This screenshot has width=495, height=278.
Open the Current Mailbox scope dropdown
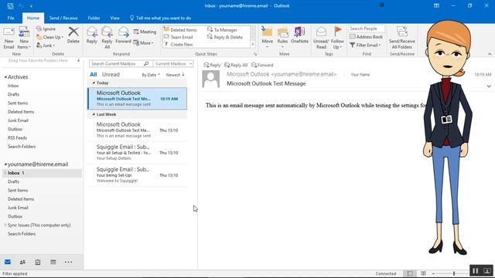point(173,63)
